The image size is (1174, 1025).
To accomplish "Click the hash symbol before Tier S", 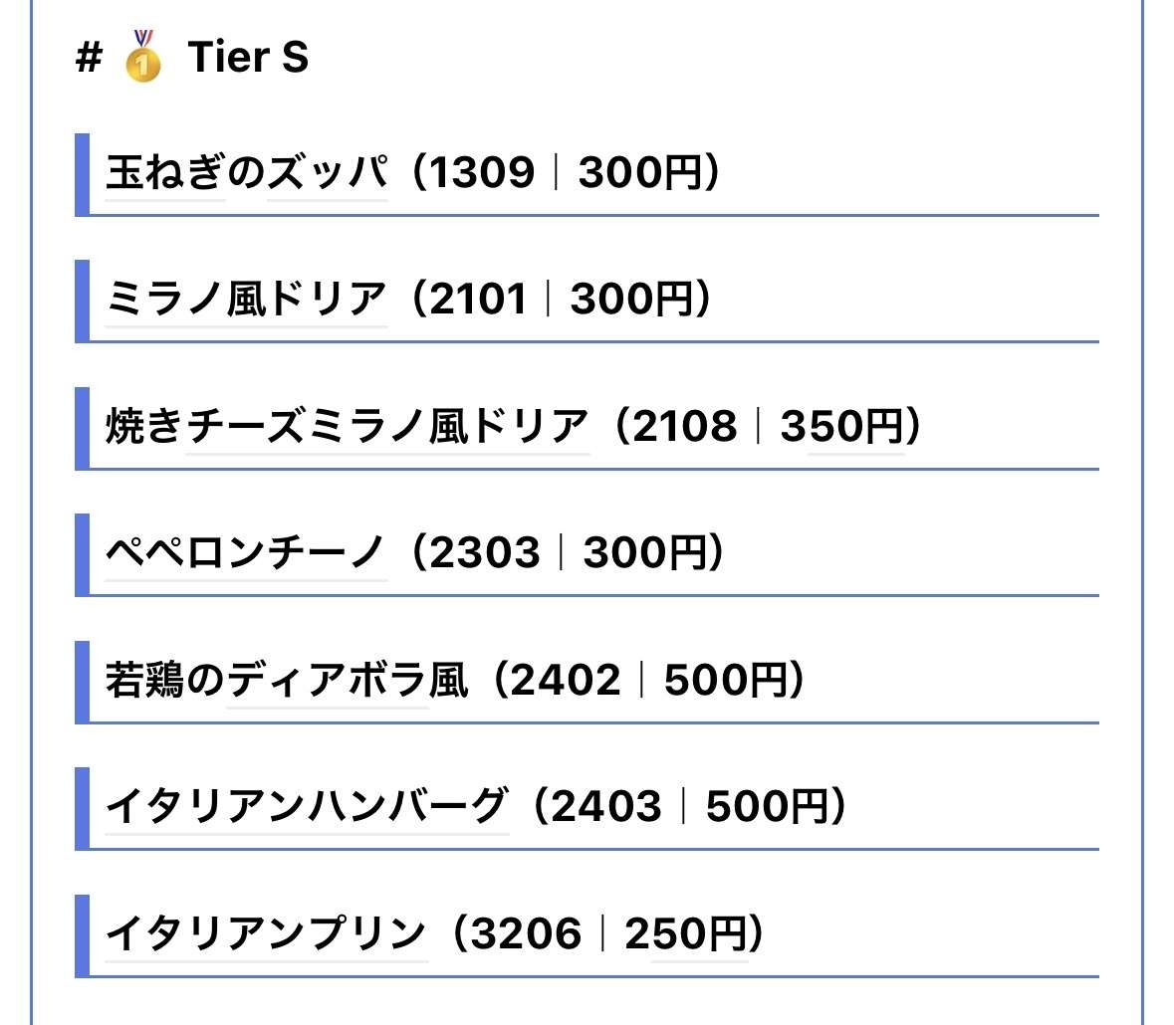I will (89, 58).
